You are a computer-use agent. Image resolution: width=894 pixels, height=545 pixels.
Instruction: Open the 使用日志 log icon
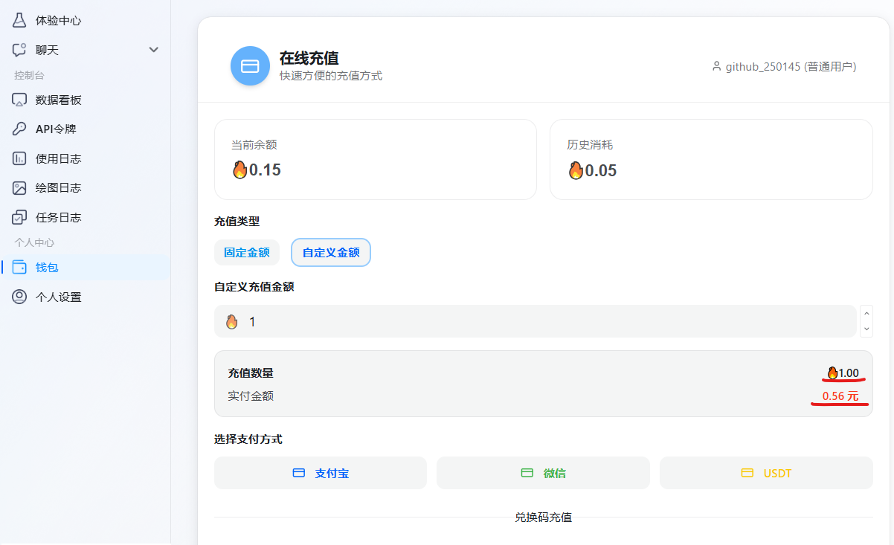point(19,158)
